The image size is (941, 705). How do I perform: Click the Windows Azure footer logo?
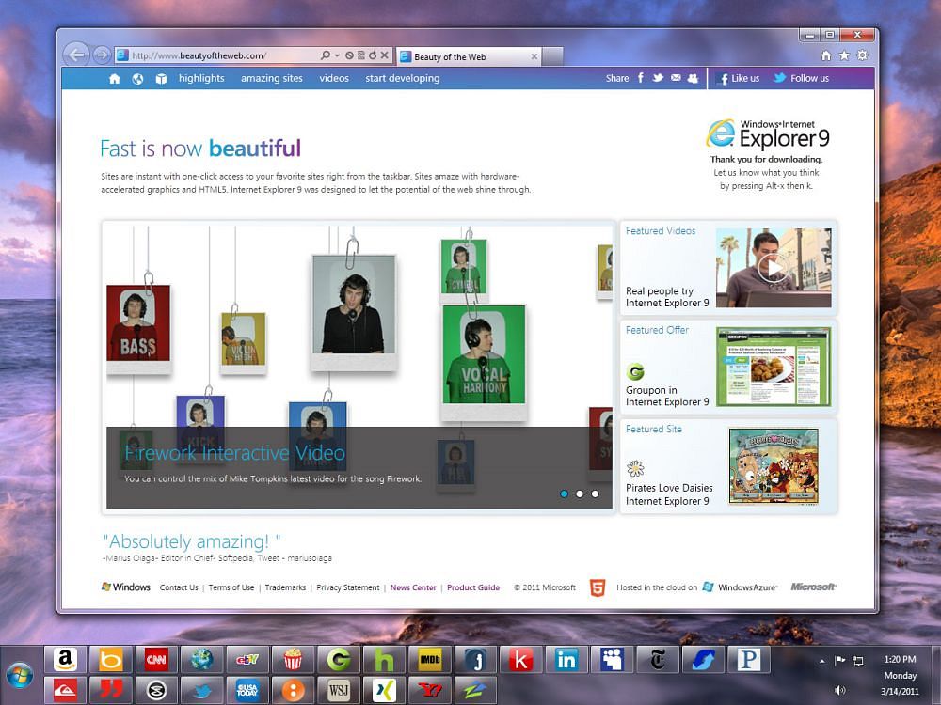[740, 587]
